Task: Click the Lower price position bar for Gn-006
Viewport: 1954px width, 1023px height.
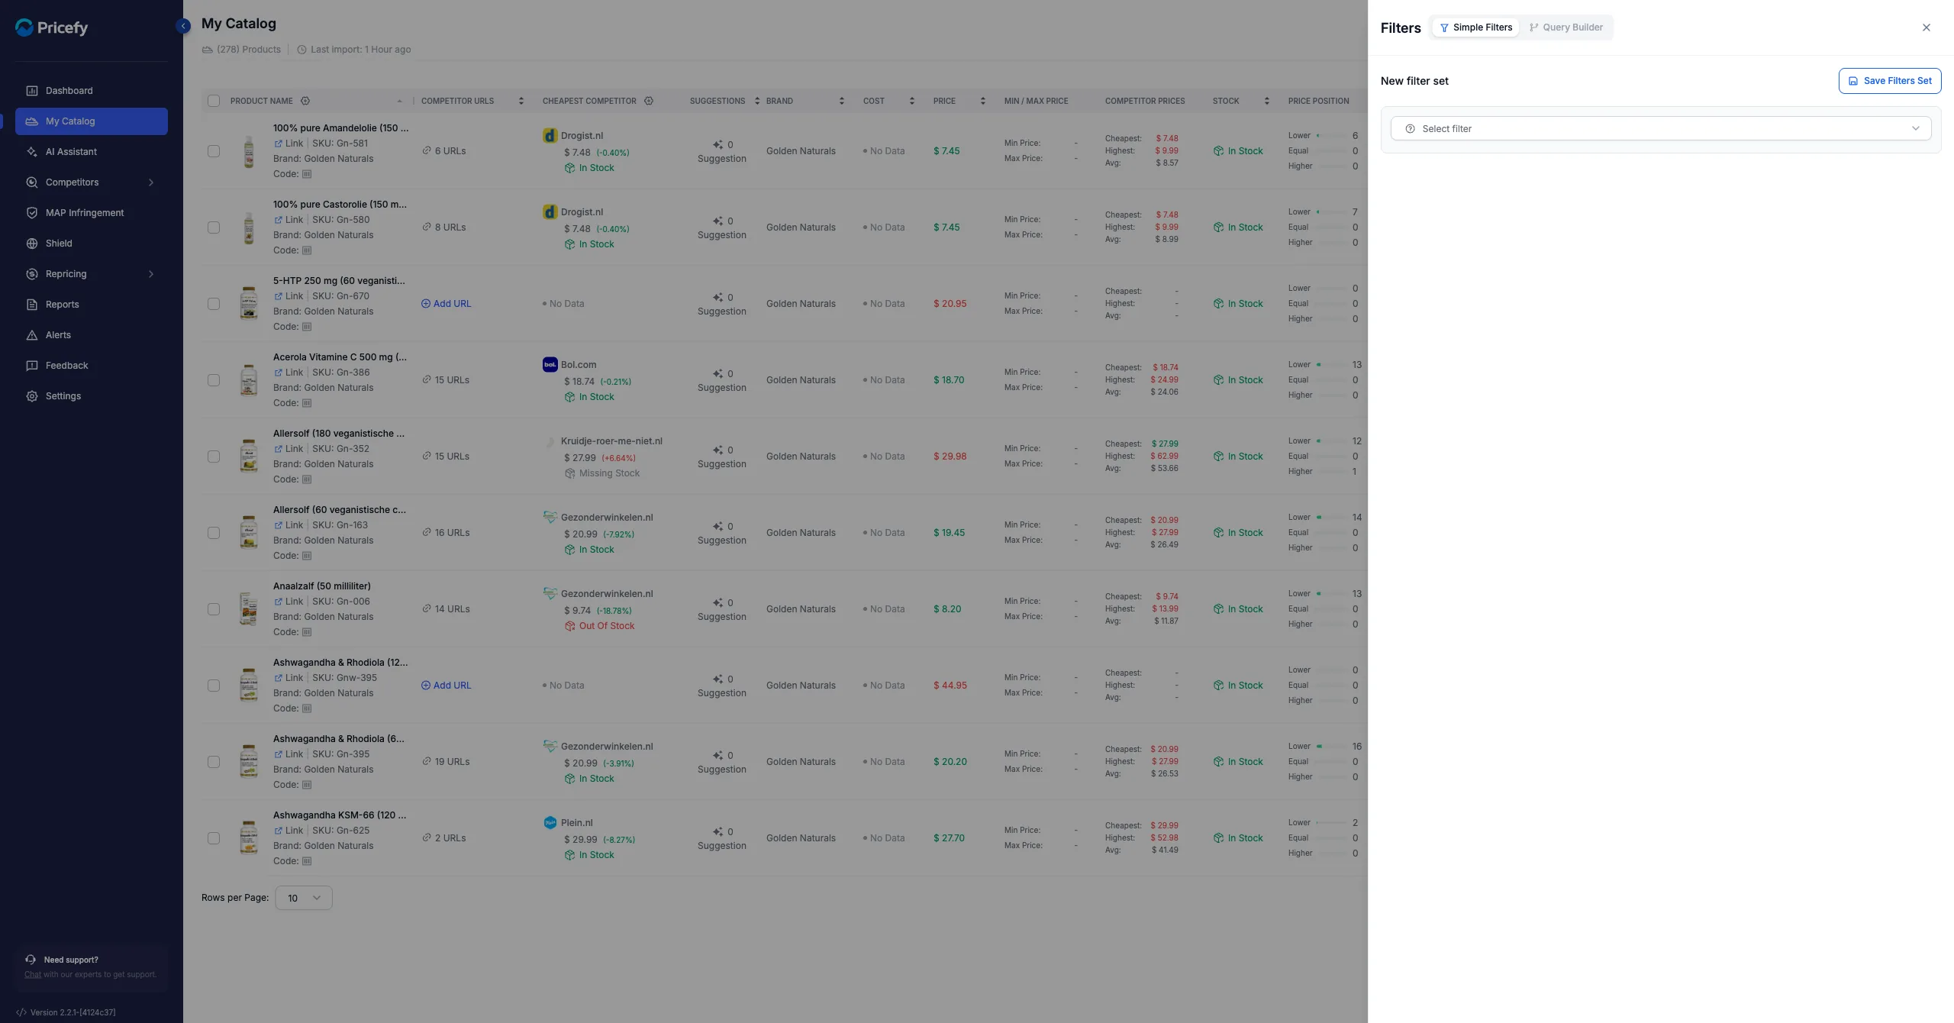Action: [1331, 594]
